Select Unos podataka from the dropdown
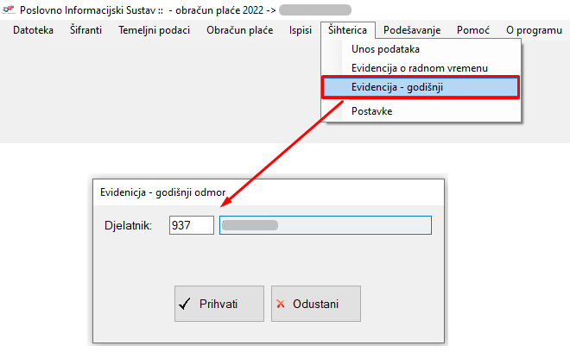The image size is (570, 352). 385,49
